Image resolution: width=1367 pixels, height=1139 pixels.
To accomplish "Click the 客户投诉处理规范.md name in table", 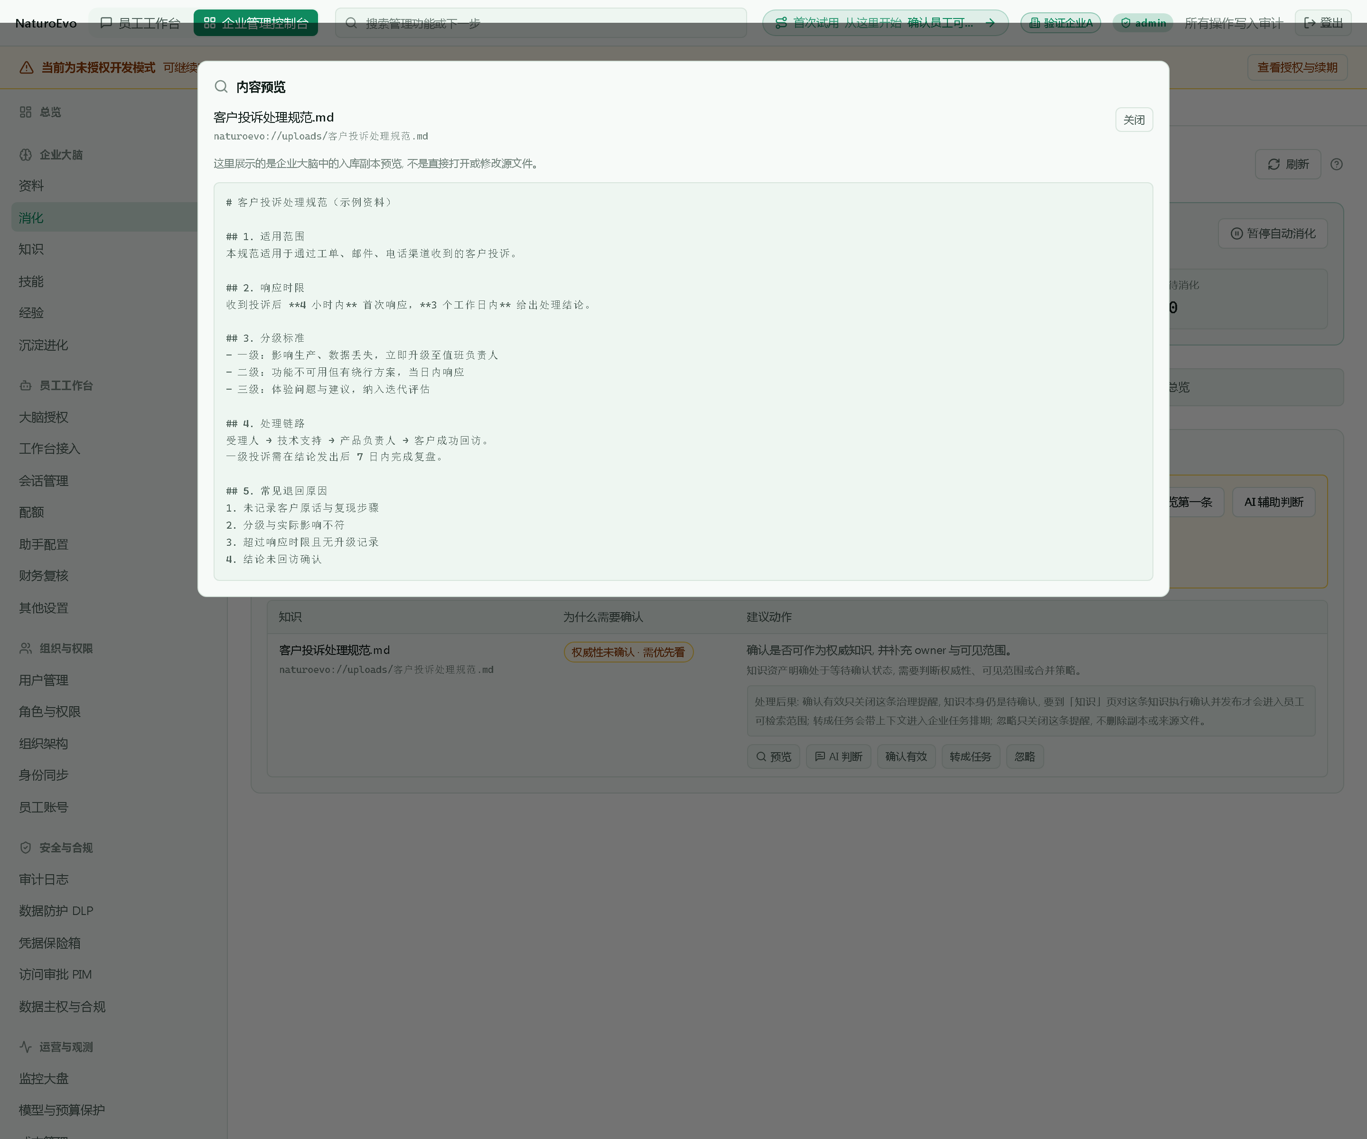I will [335, 650].
